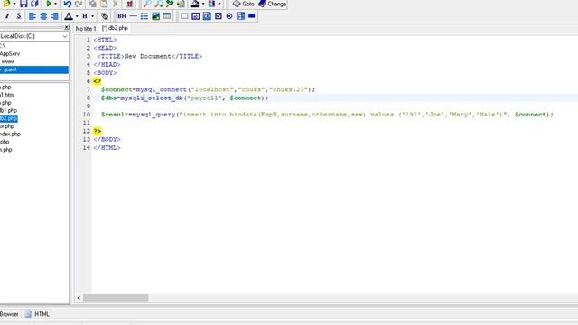
Task: Click the Change button
Action: [273, 4]
